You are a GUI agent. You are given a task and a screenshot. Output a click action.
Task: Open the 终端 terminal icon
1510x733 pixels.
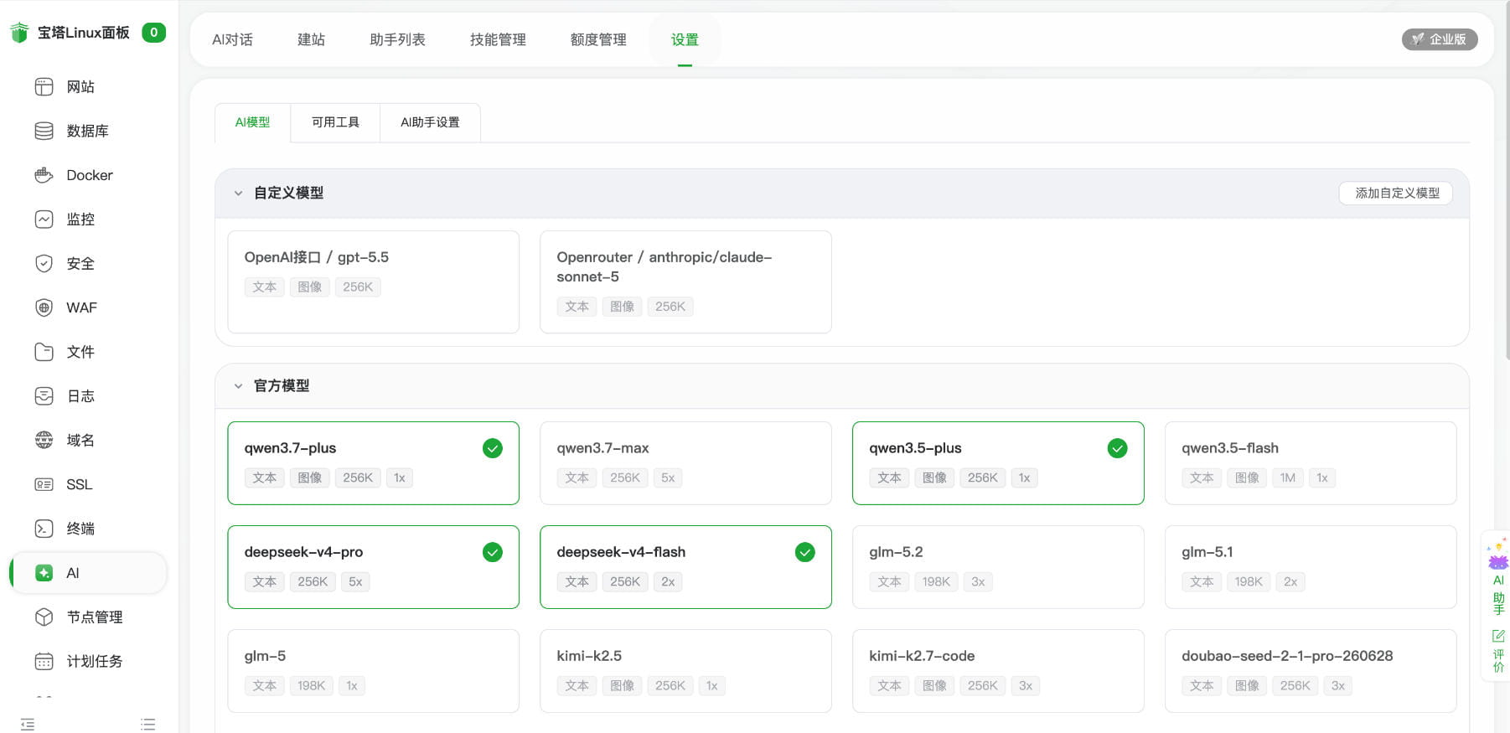(44, 529)
